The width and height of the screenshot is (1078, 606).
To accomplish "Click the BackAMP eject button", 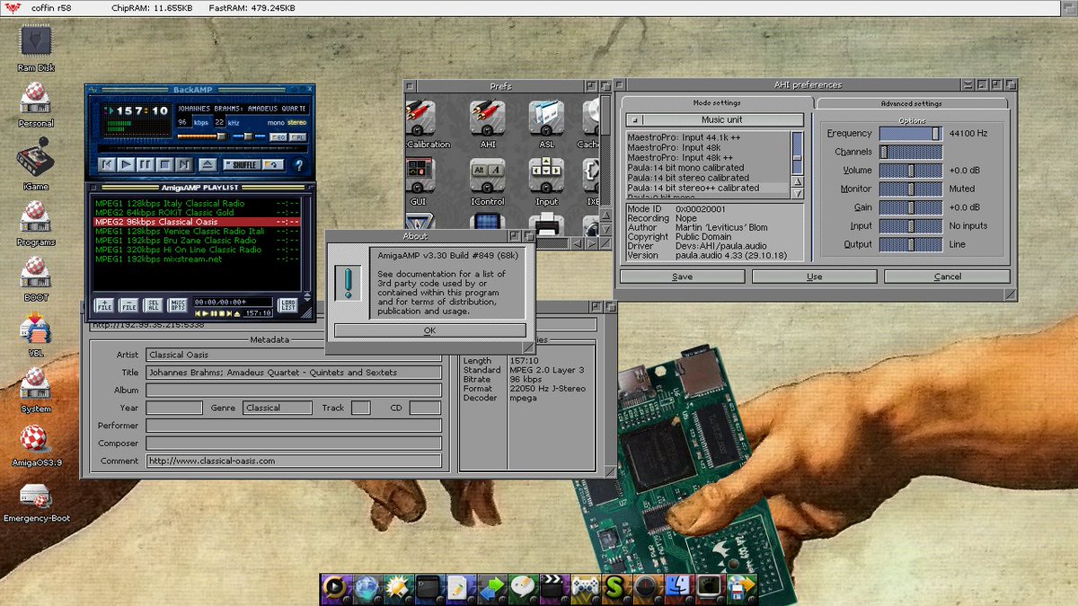I will [x=208, y=164].
